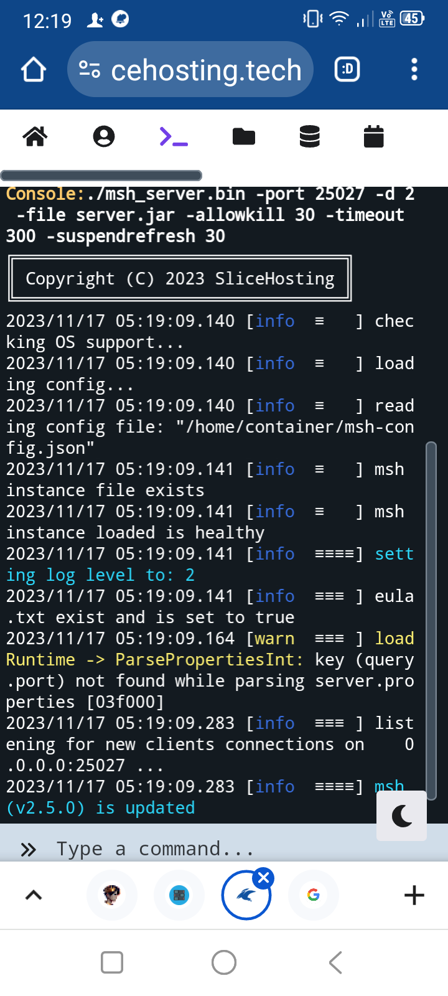Screen dimensions: 448x996
Task: Open the databases stack icon
Action: click(x=309, y=136)
